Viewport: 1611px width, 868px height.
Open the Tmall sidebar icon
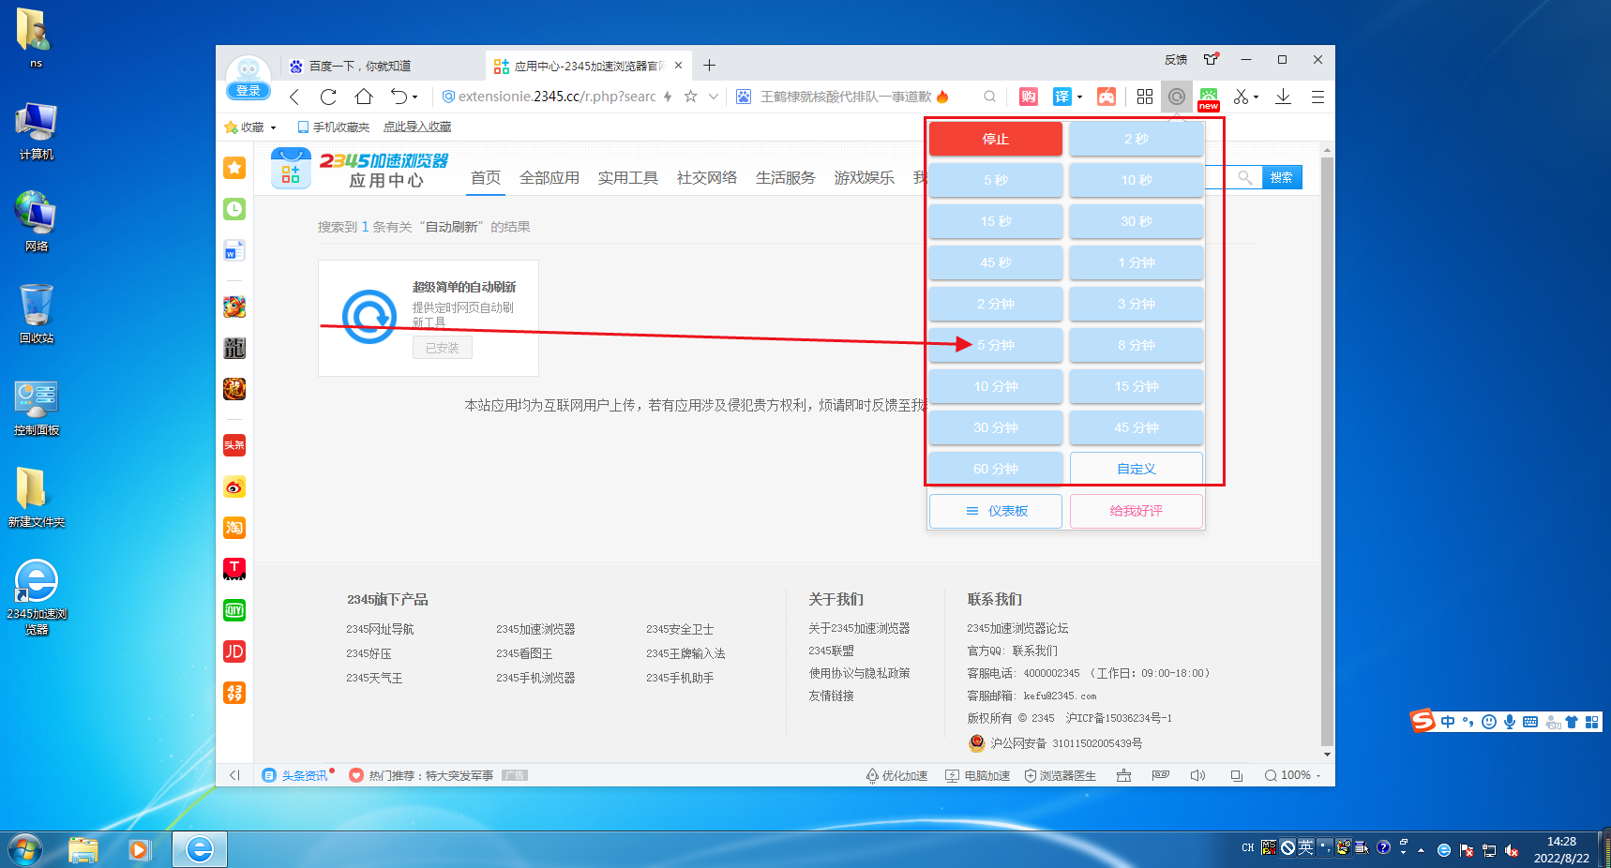234,569
